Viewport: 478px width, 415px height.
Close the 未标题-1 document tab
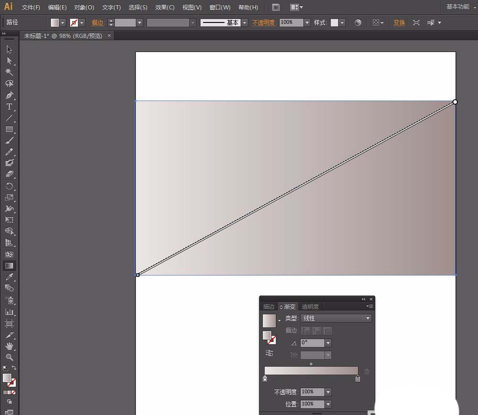pos(109,35)
